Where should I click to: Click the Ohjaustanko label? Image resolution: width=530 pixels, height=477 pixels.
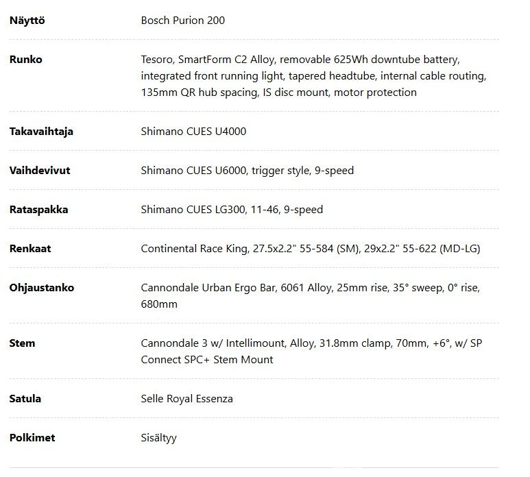[42, 288]
